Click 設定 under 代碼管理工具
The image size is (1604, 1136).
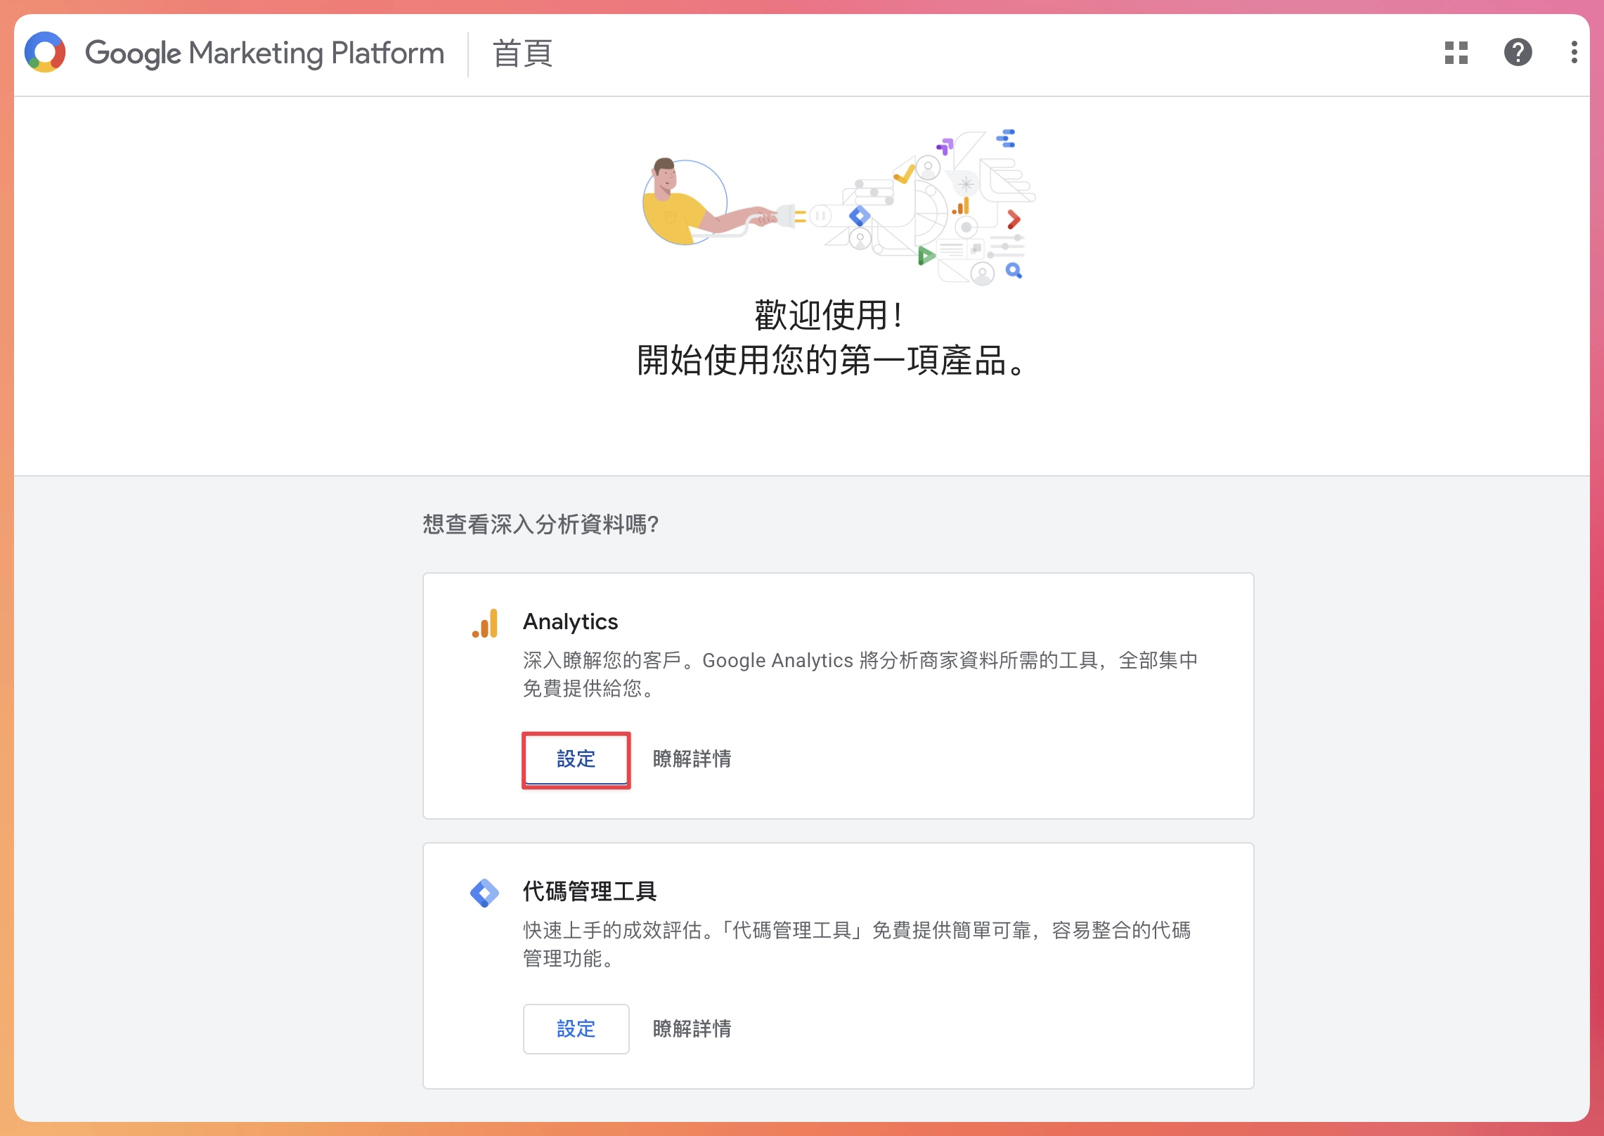tap(575, 1029)
